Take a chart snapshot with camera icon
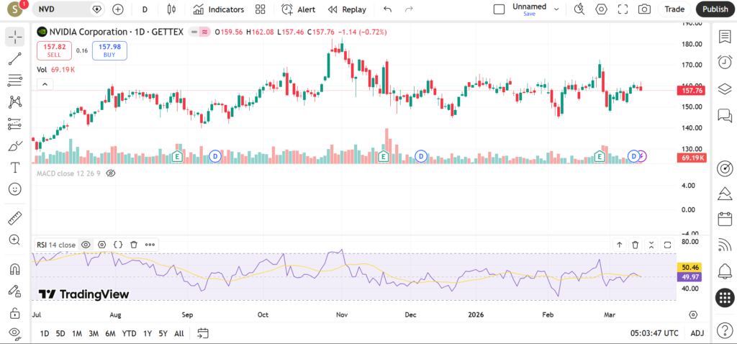 click(644, 9)
